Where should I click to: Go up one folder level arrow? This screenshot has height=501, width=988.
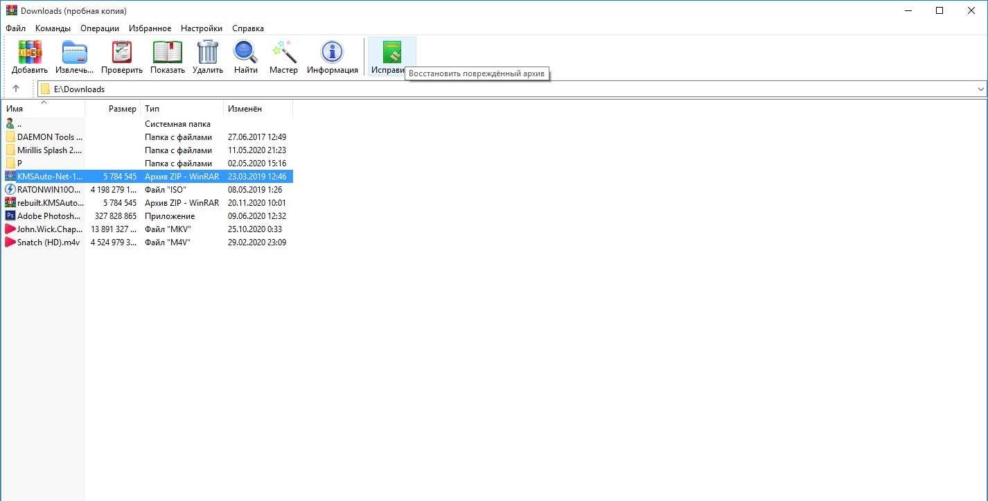[16, 89]
